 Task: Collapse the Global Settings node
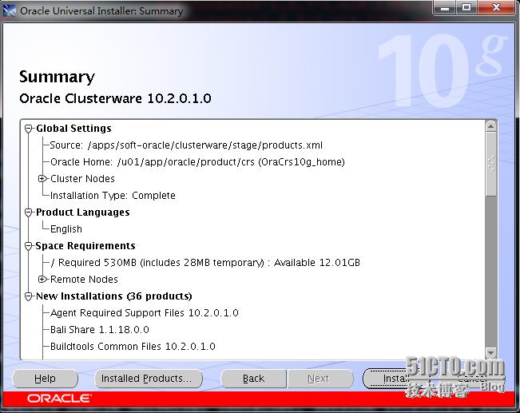point(29,129)
